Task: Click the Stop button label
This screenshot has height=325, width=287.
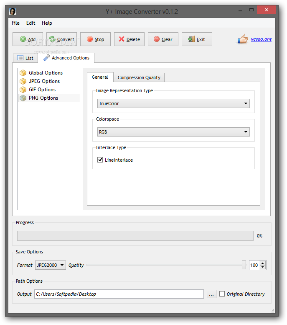Action: coord(99,39)
